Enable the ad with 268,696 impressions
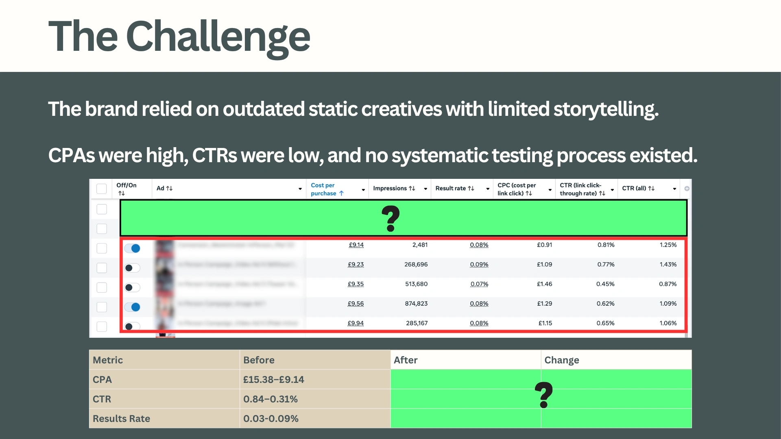The height and width of the screenshot is (439, 781). click(132, 268)
